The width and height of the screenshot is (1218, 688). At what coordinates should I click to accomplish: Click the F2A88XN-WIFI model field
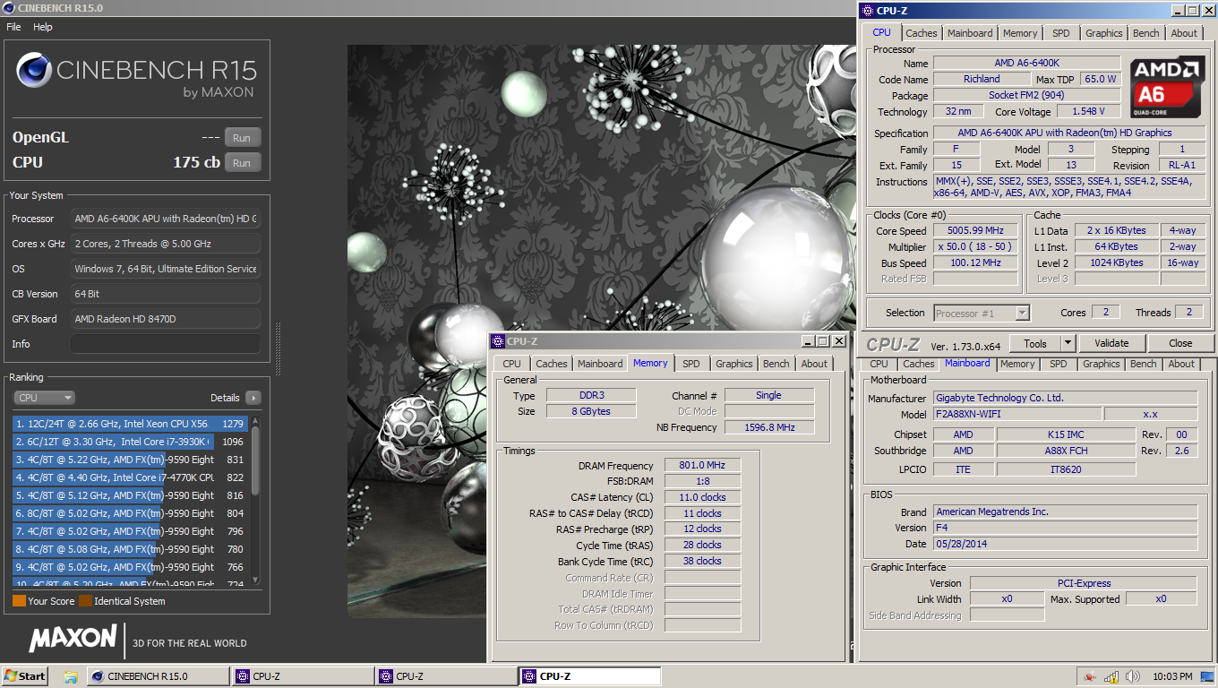(x=1016, y=415)
